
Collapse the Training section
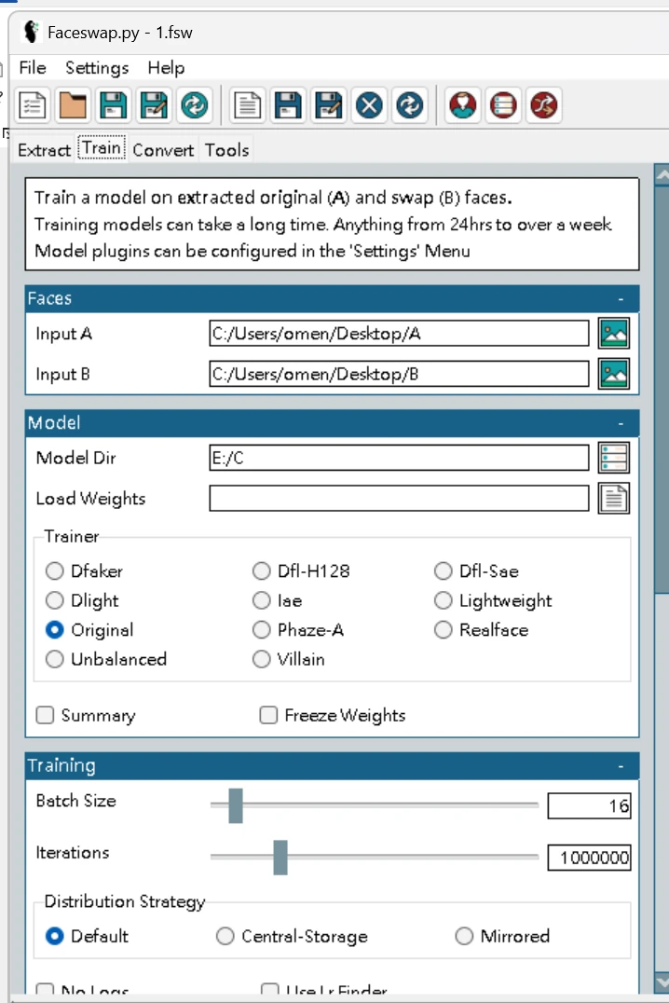tap(621, 766)
